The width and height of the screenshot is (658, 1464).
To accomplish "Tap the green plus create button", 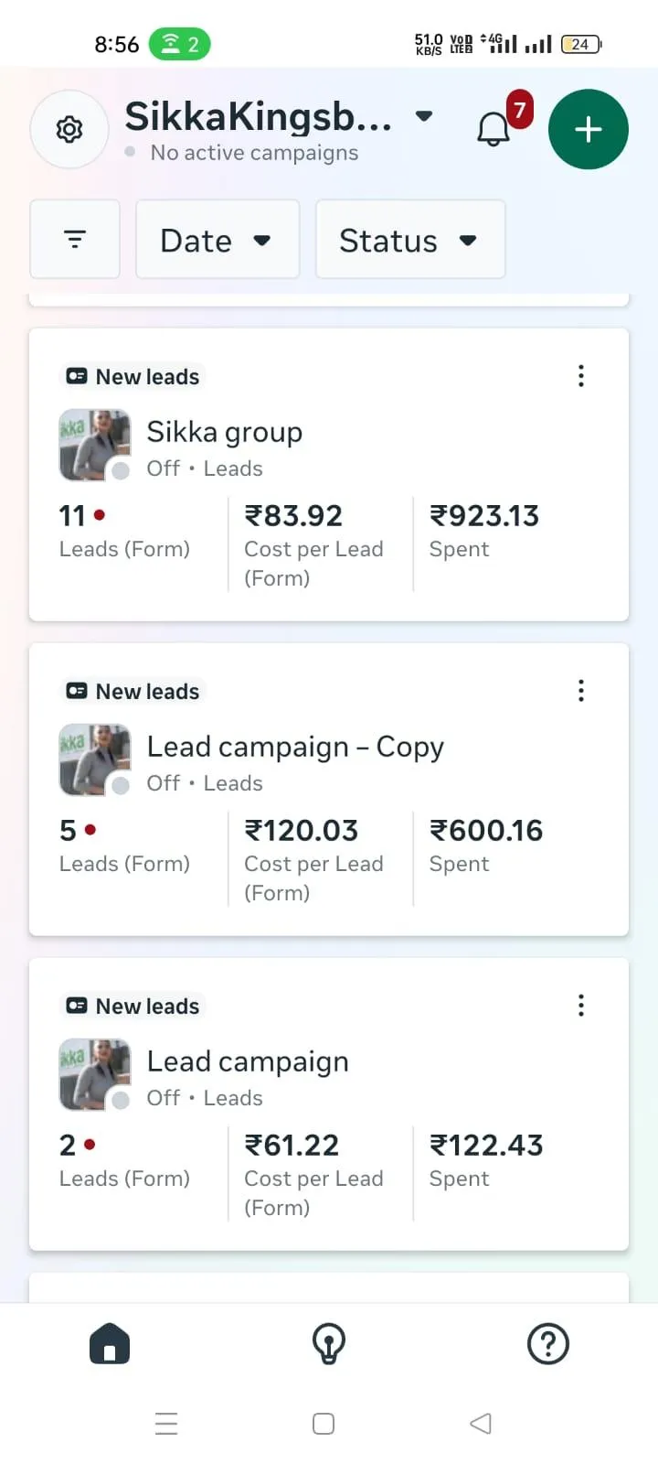I will coord(588,129).
